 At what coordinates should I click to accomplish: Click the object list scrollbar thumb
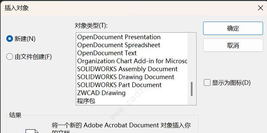coord(192,89)
